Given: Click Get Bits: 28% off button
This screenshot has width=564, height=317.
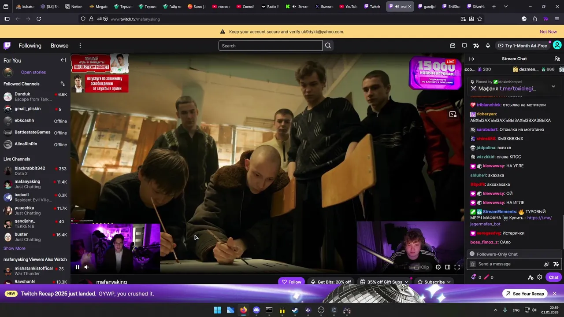Looking at the screenshot, I should coord(330,282).
